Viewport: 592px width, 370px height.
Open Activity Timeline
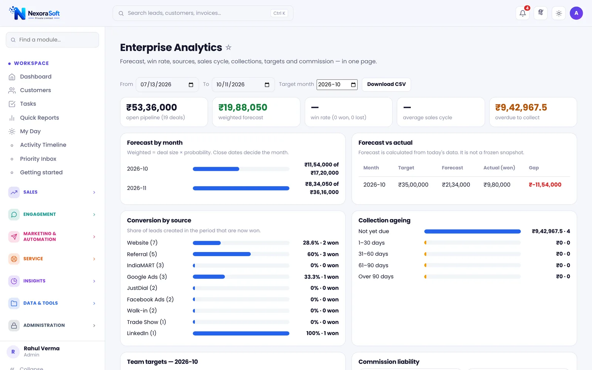[52, 145]
